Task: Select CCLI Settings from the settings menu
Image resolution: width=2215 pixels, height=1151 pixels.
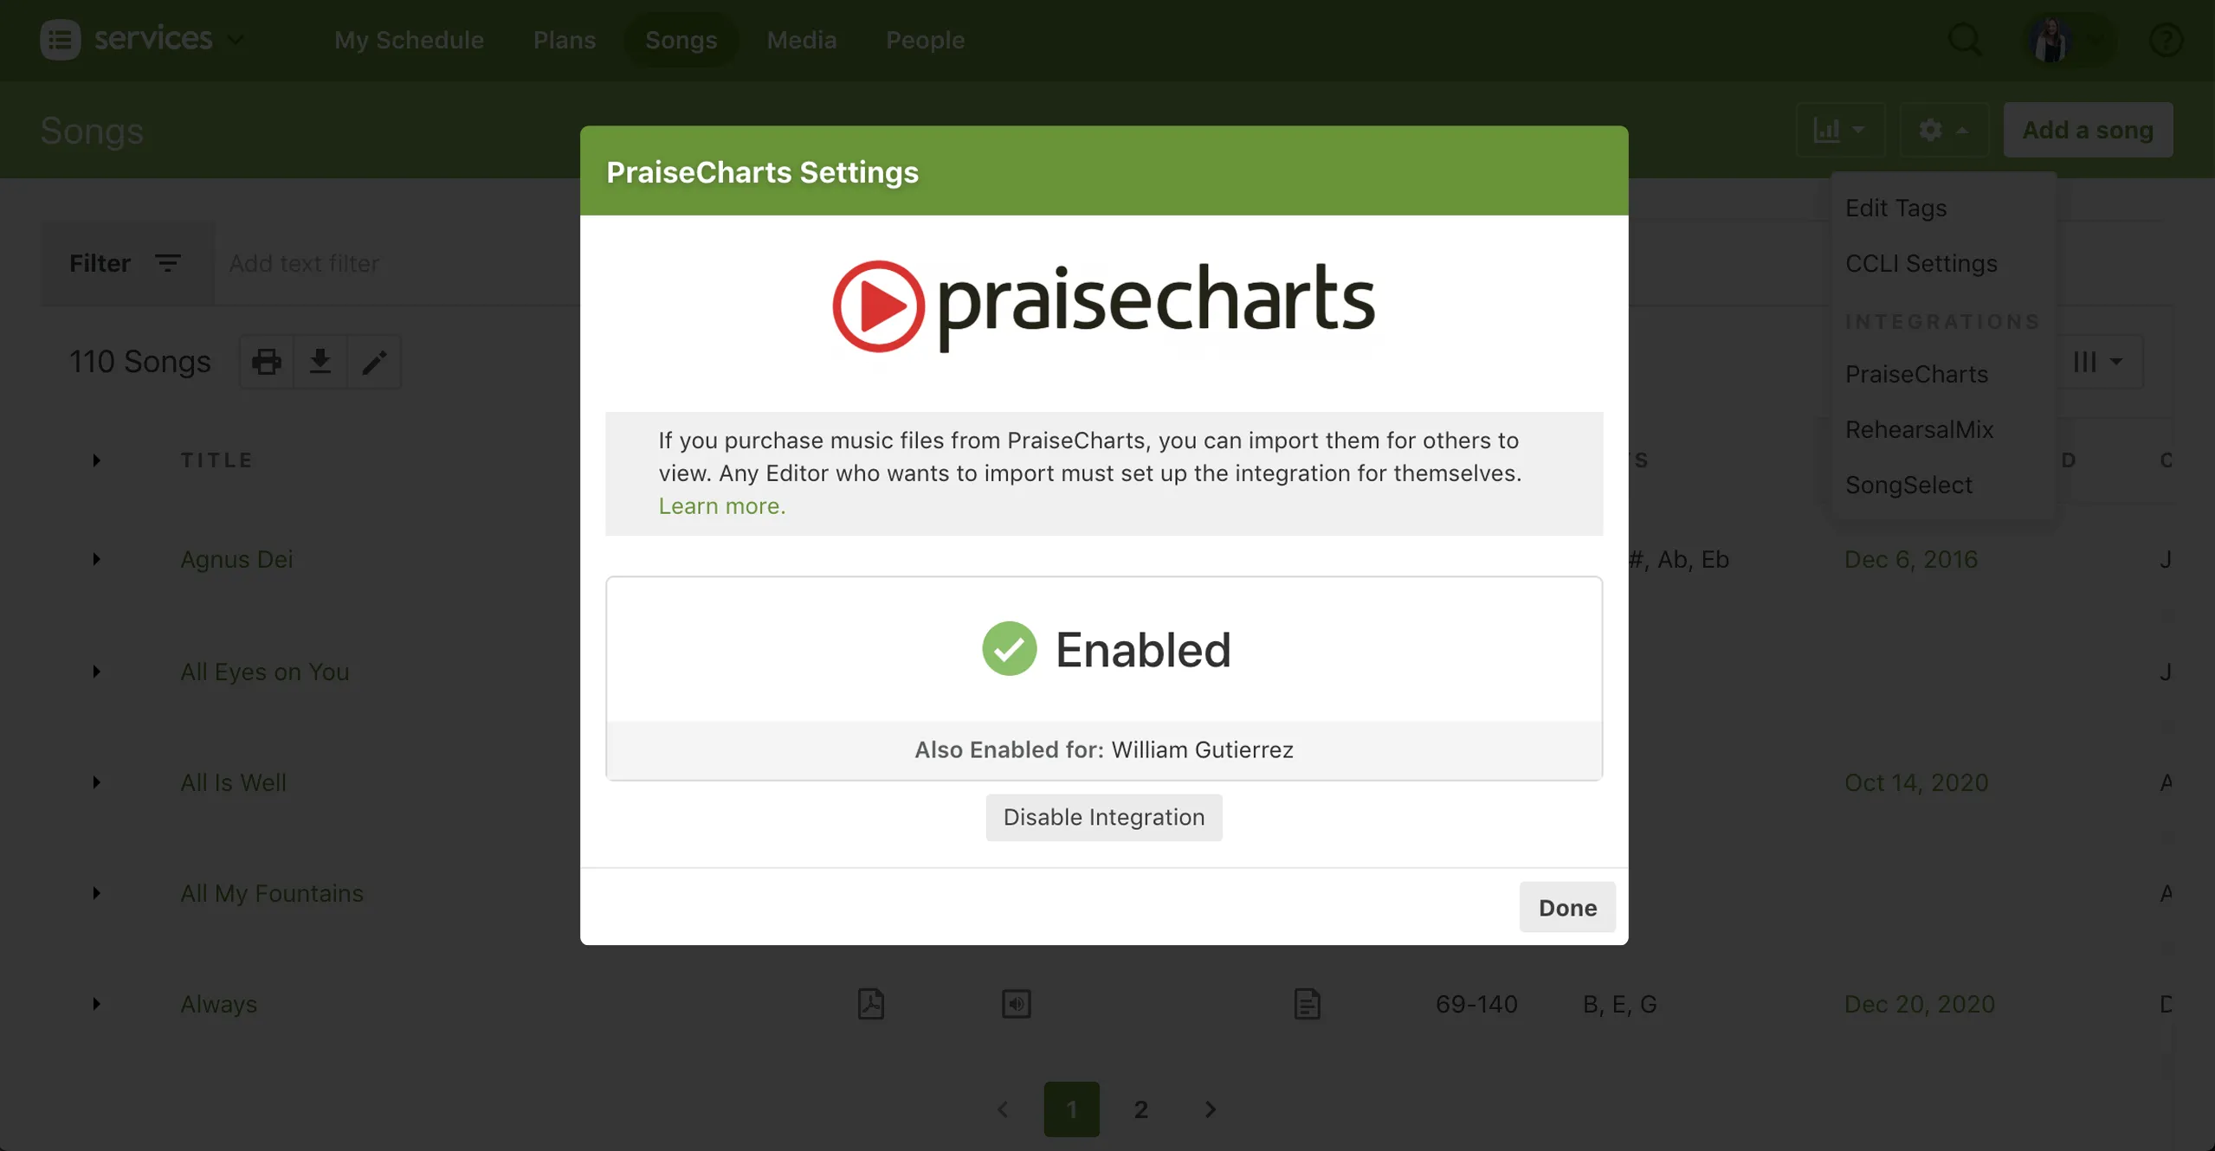Action: 1920,264
